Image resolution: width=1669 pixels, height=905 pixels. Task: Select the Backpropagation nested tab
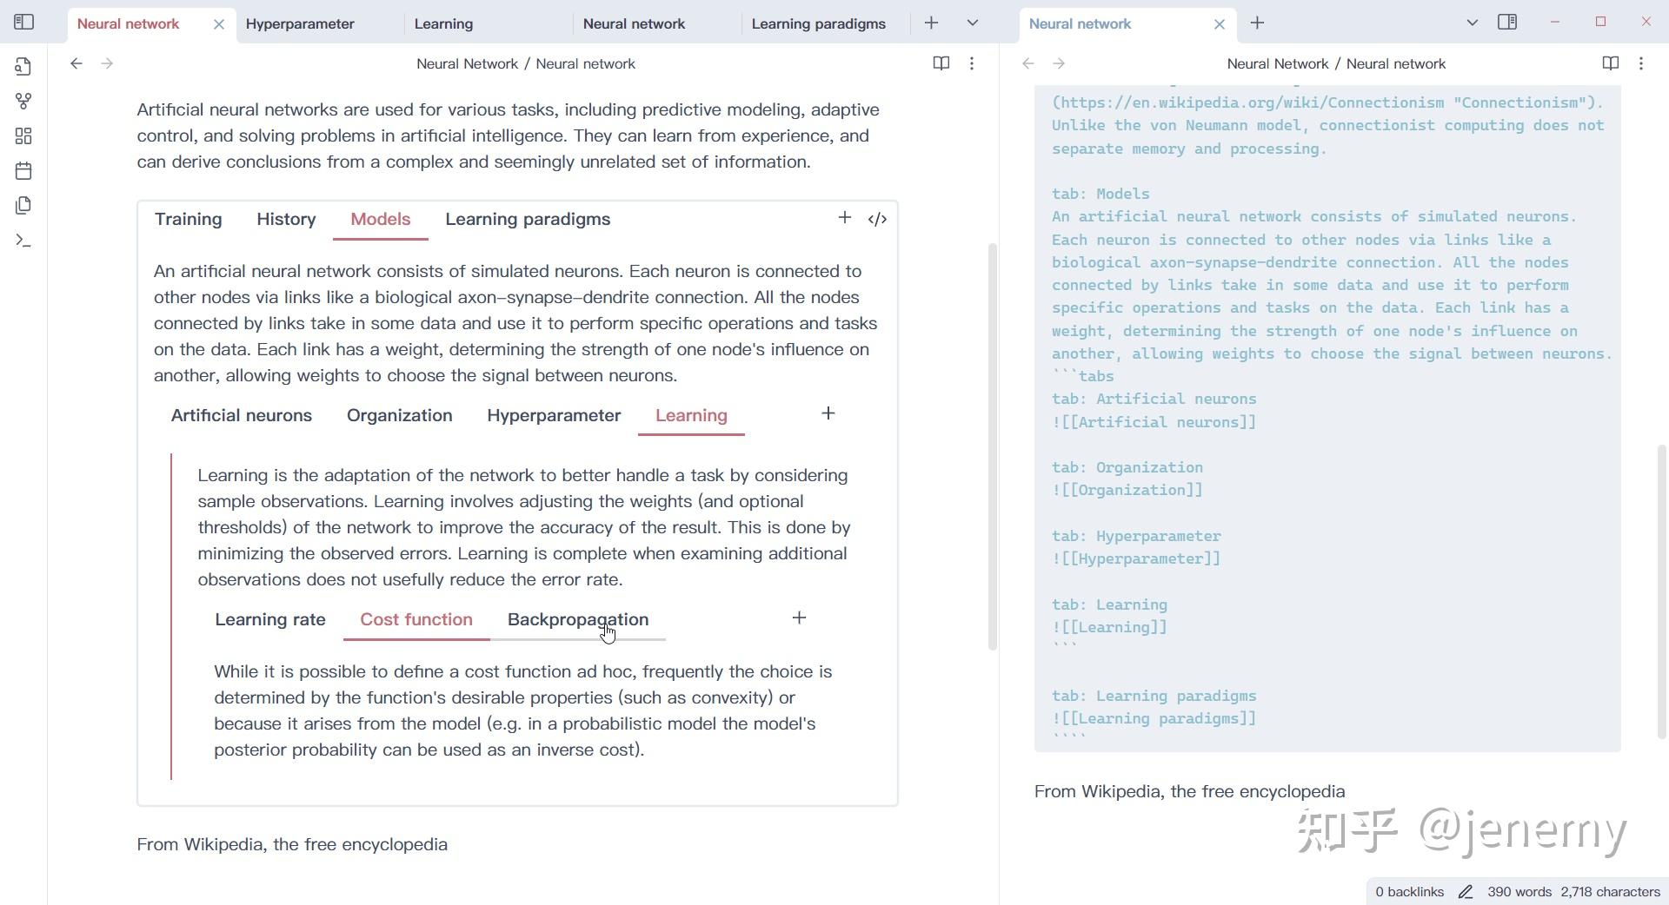click(578, 619)
